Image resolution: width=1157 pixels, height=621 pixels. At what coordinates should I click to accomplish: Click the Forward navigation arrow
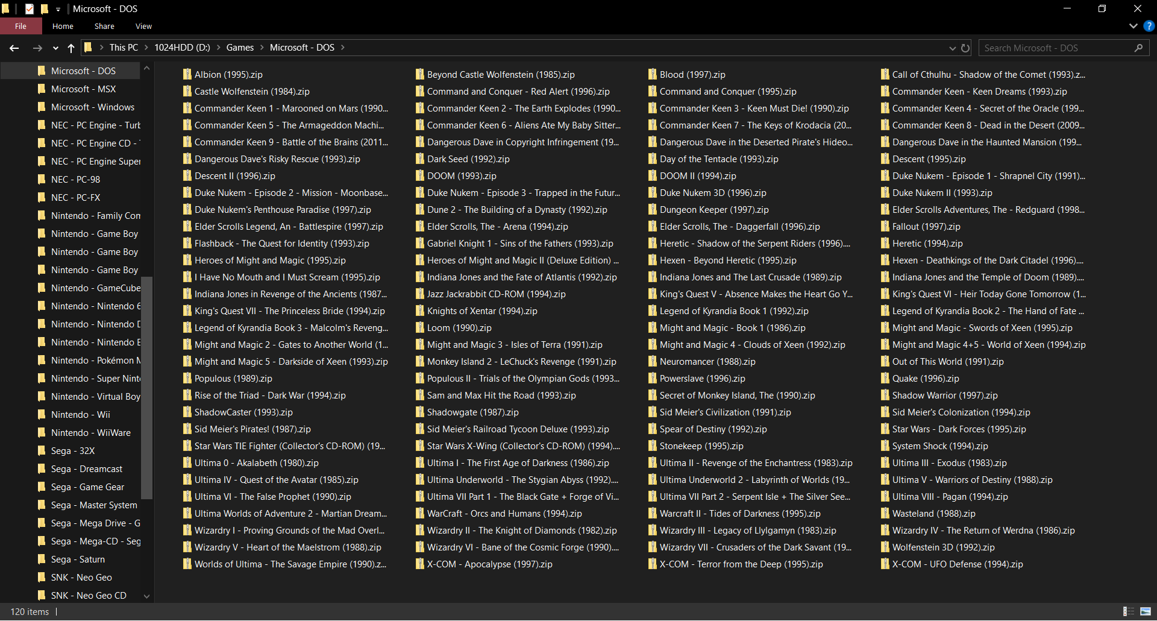tap(37, 48)
